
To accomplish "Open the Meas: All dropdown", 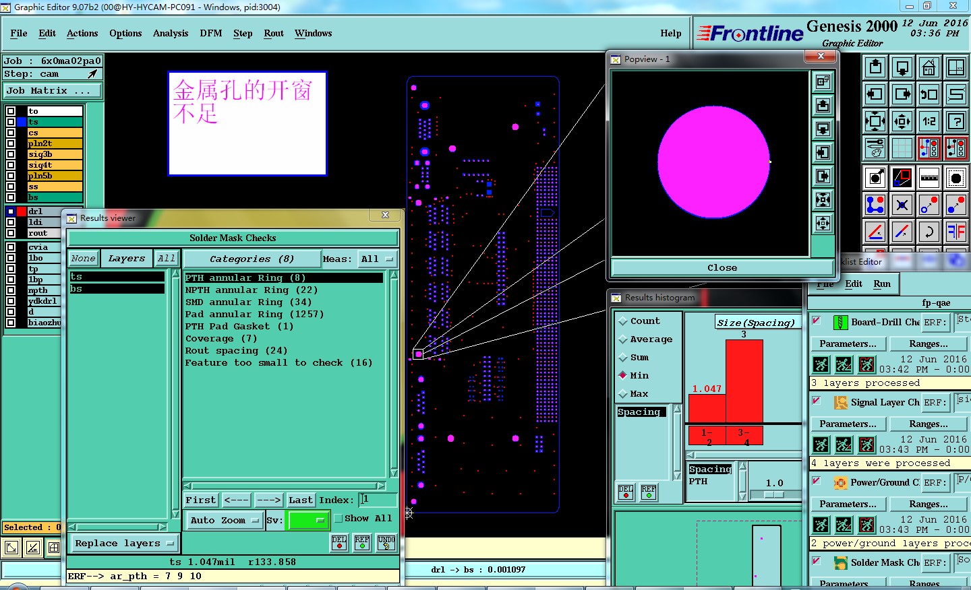I will 378,259.
